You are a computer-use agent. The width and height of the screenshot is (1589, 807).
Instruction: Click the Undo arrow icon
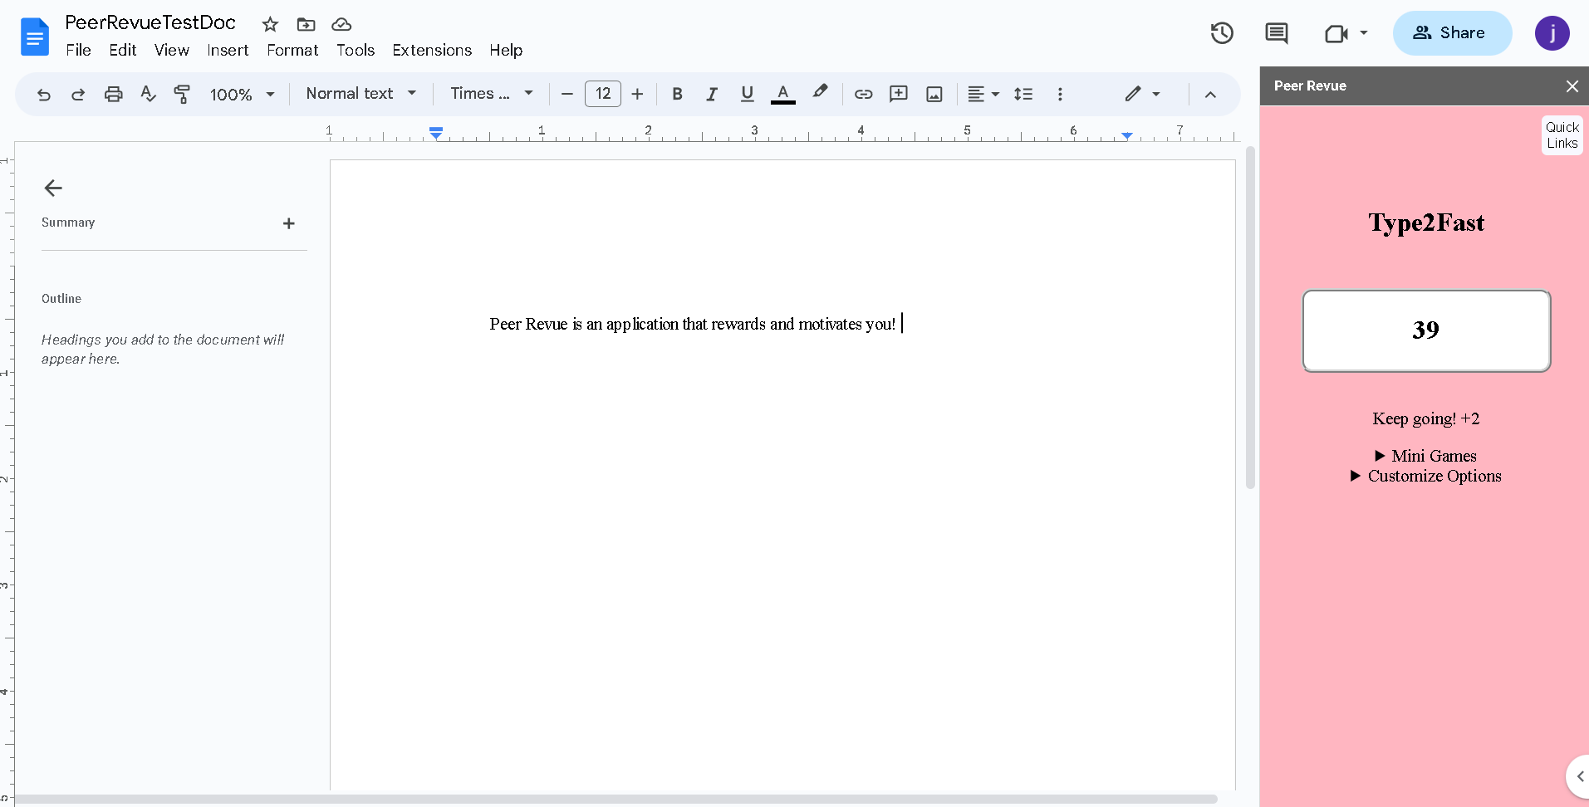pos(44,95)
